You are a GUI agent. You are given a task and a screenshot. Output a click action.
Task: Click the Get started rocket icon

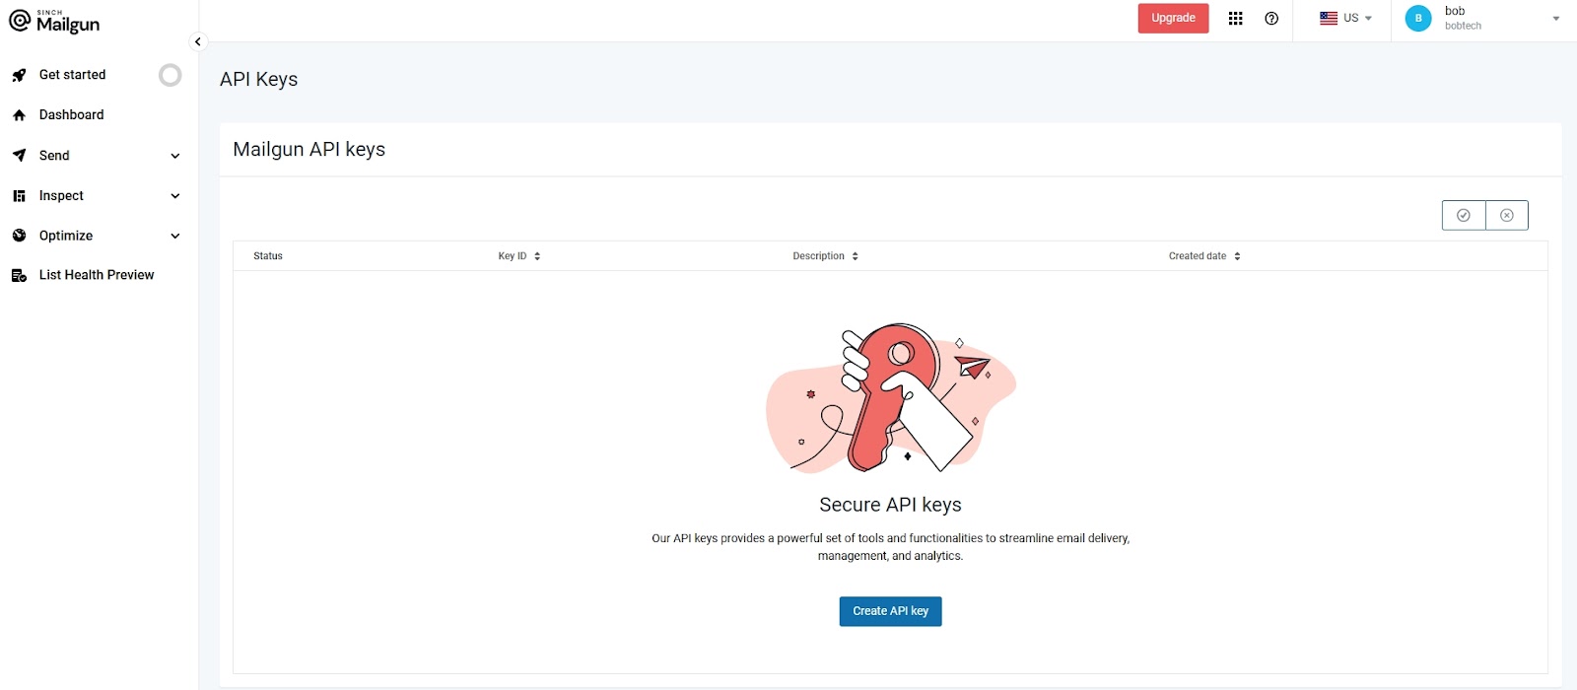tap(19, 75)
